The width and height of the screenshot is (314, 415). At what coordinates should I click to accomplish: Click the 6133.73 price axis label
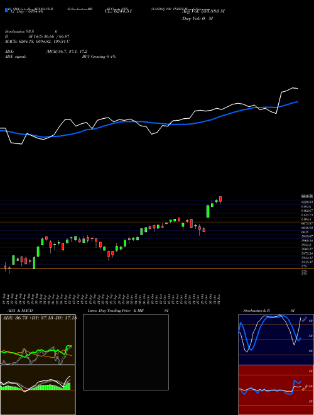pos(307,215)
